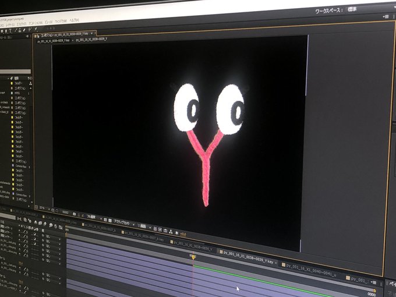Click the 種類 column header in project
This screenshot has height=297, width=396.
(16, 78)
